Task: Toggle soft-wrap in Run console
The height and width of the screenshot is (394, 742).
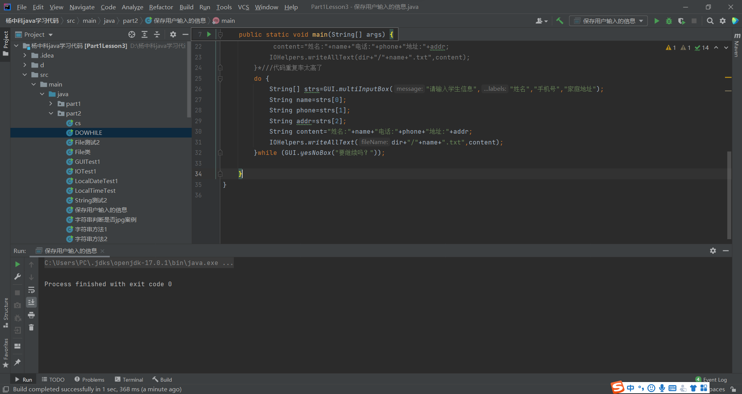Action: click(x=31, y=290)
